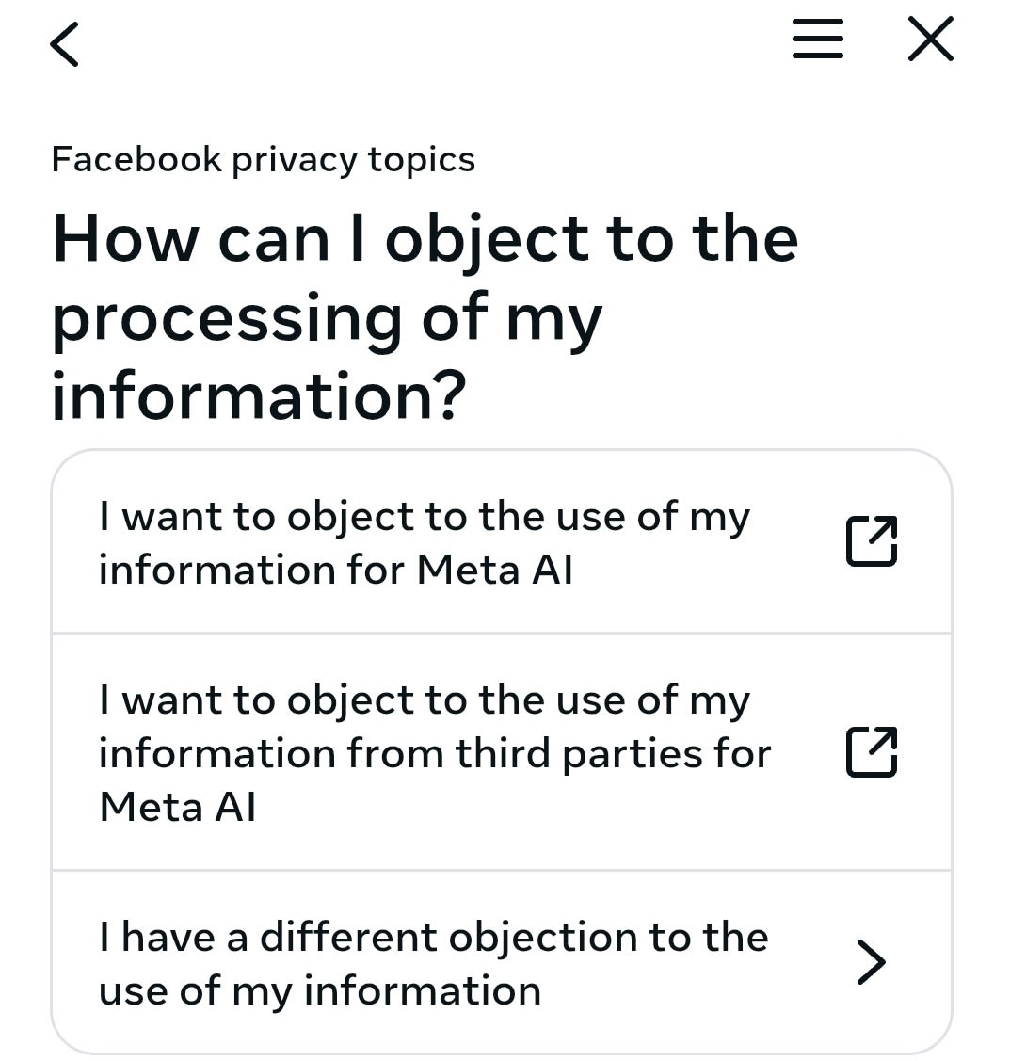The height and width of the screenshot is (1061, 1010).
Task: Open 'I want to object to the use of my information for Meta AI'
Action: (423, 542)
